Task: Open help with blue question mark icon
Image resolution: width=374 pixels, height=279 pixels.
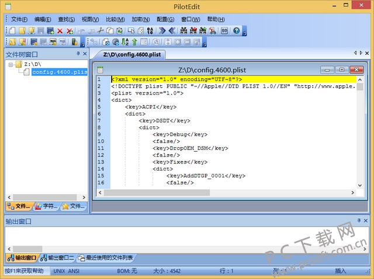Action: coord(236,31)
